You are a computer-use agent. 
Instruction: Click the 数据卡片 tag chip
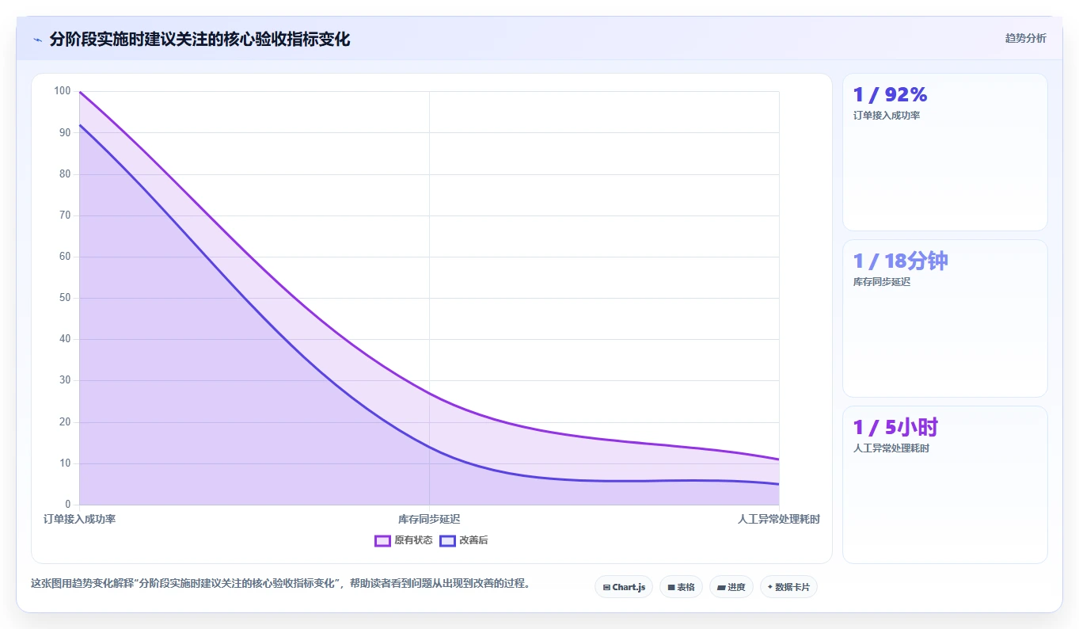click(788, 587)
